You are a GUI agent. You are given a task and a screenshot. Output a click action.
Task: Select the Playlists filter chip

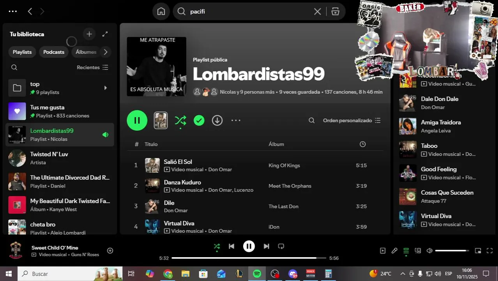22,52
